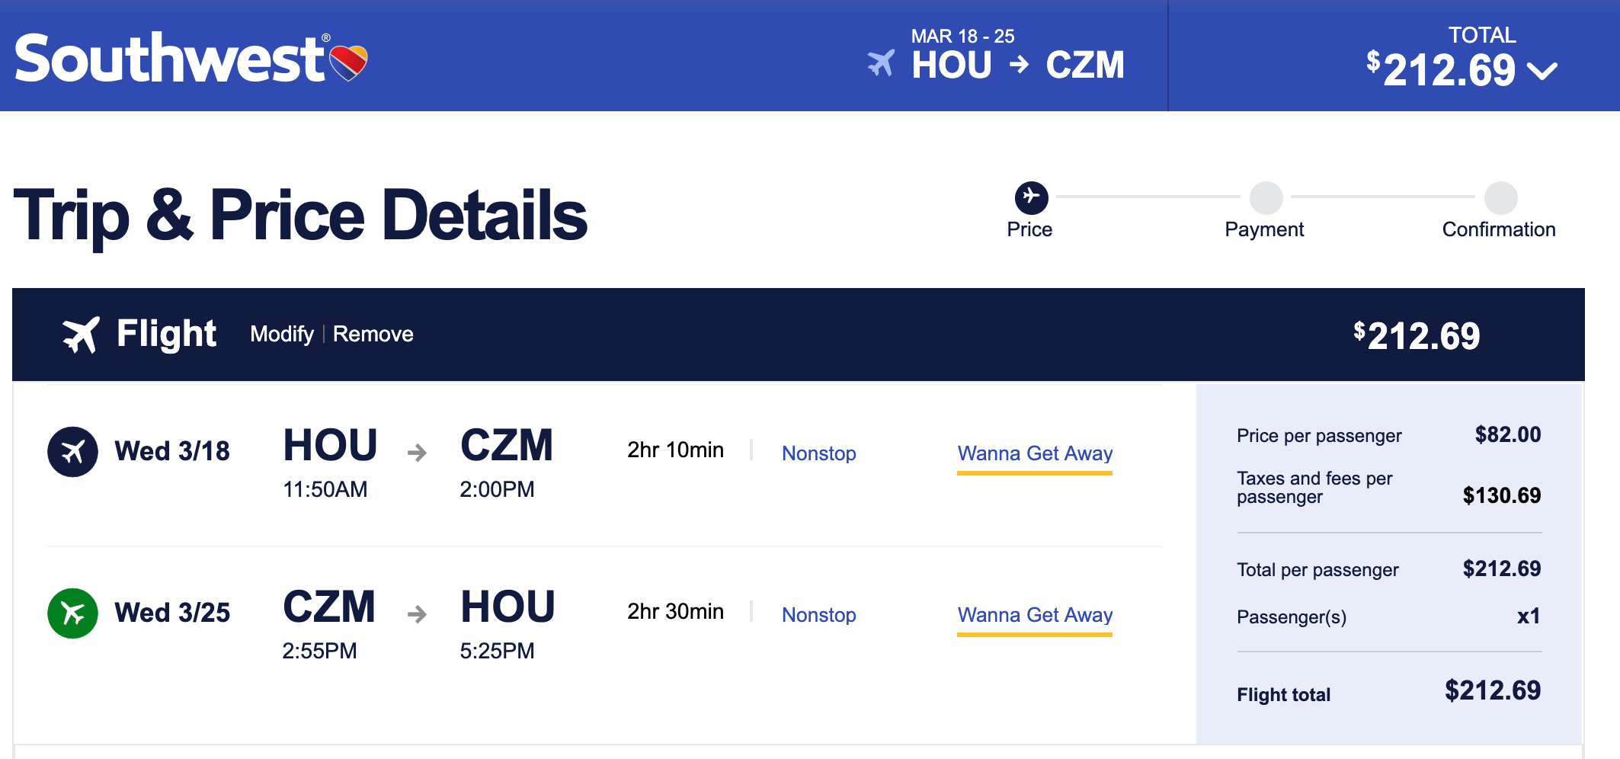The width and height of the screenshot is (1620, 759).
Task: Click the navy departing flight icon for Wed 3/18
Action: [72, 452]
